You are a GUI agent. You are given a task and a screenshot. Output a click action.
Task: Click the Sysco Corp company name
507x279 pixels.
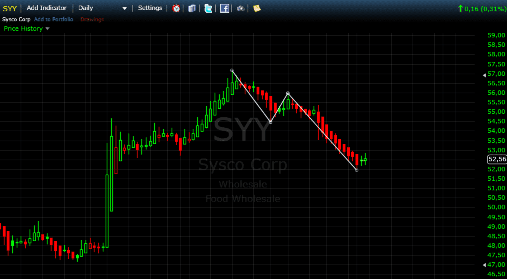coord(16,19)
